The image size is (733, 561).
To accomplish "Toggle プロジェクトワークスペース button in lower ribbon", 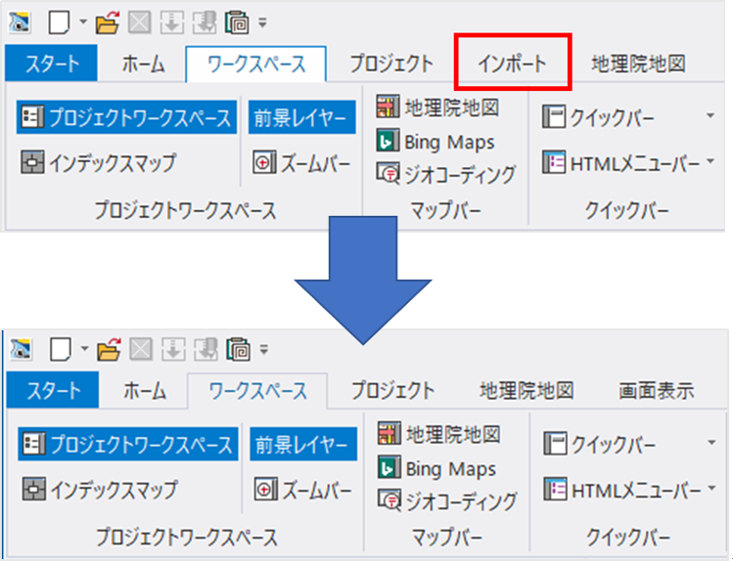I will [128, 444].
